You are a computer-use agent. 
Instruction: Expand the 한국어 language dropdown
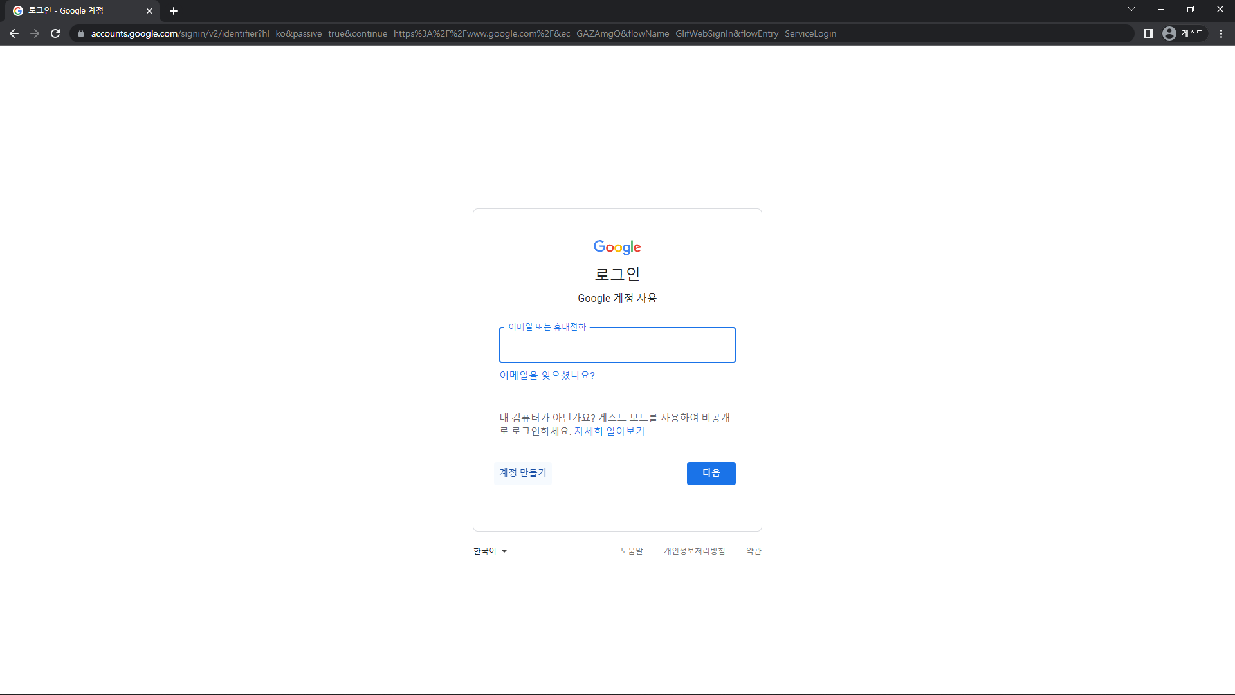490,551
